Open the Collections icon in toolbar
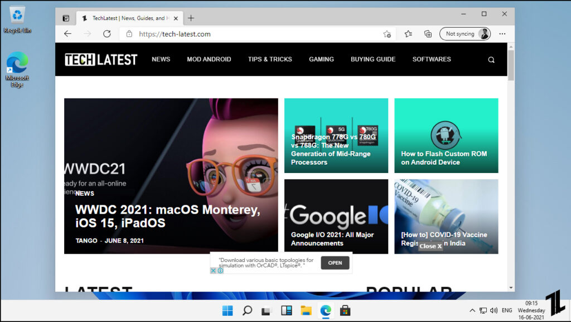 [428, 34]
